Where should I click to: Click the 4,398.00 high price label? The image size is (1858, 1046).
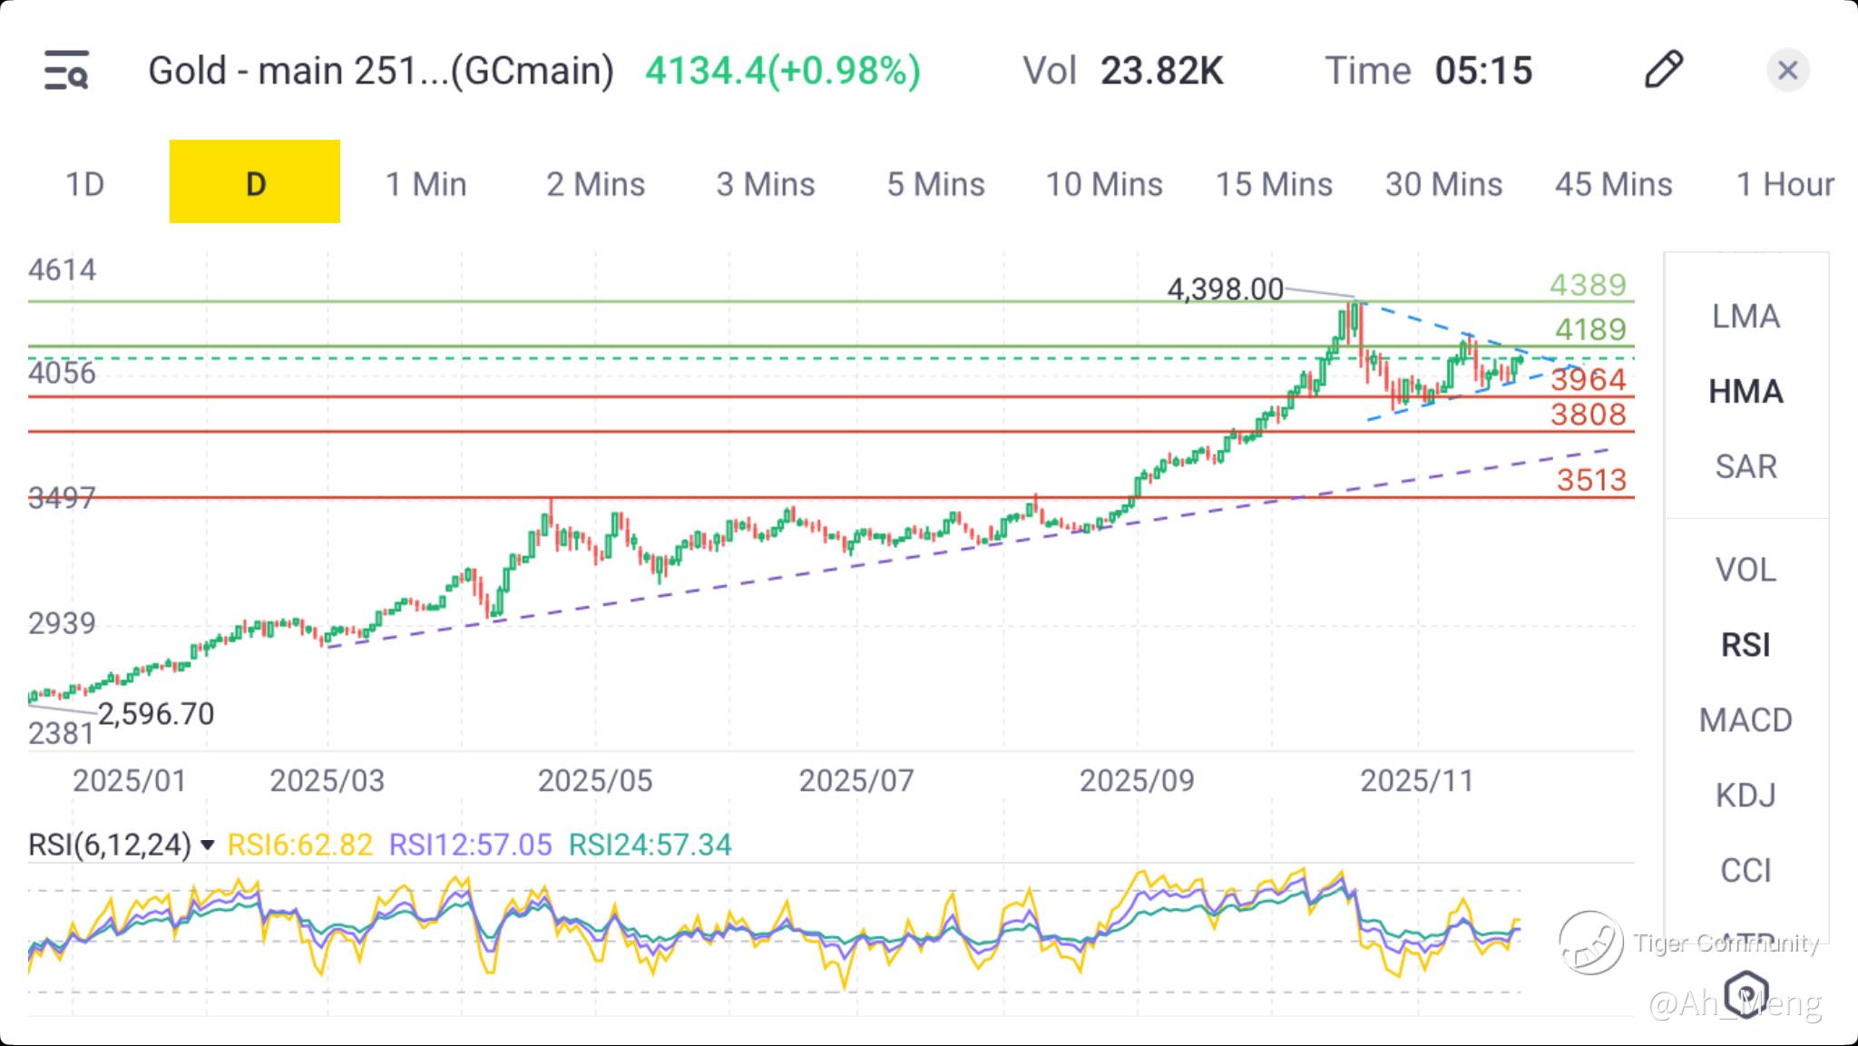click(x=1225, y=289)
